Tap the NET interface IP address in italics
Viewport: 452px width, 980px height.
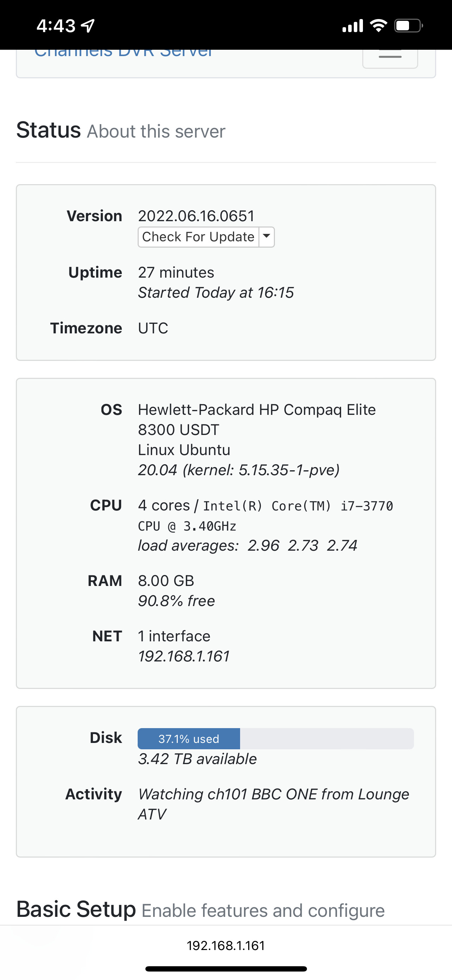pos(184,656)
